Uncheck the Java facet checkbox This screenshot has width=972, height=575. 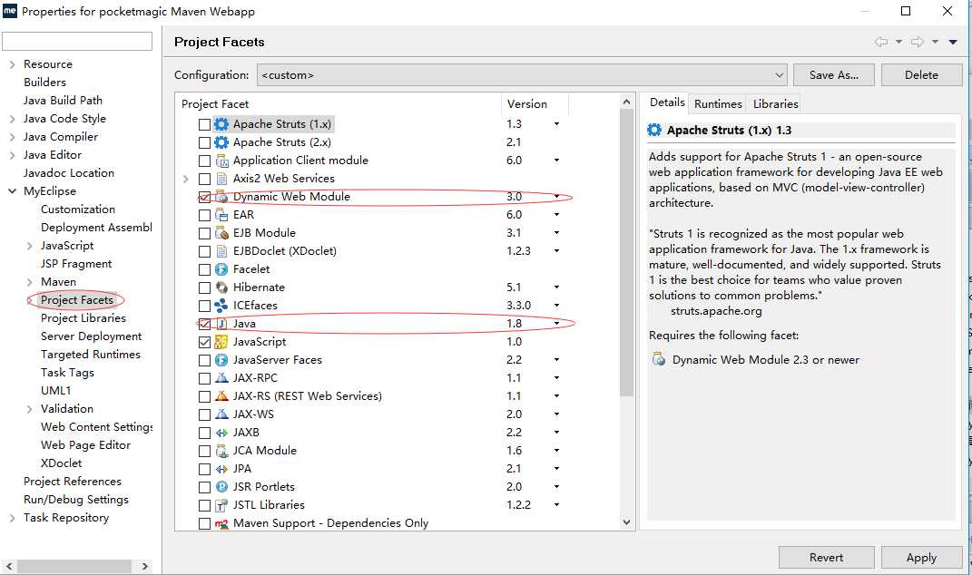[204, 324]
